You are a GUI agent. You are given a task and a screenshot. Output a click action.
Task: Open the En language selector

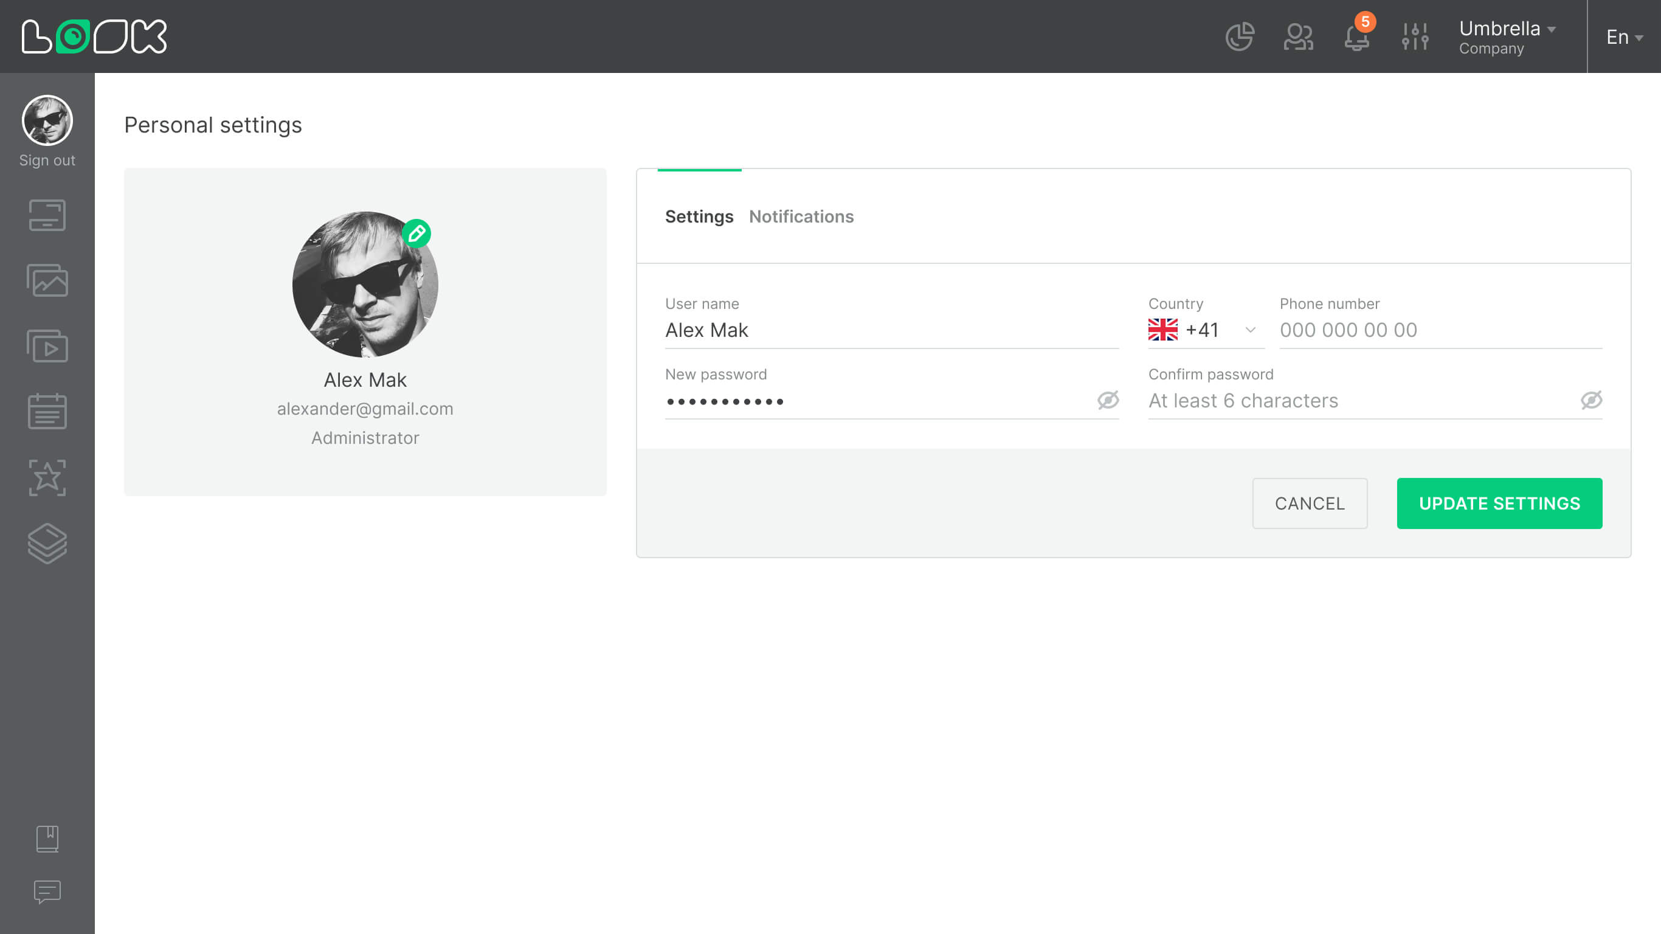click(x=1623, y=36)
